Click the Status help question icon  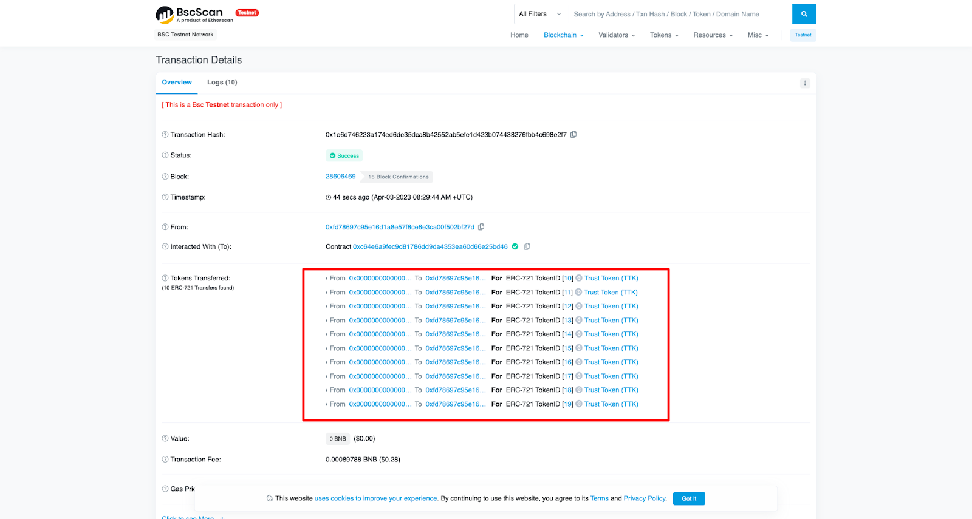[x=165, y=155]
